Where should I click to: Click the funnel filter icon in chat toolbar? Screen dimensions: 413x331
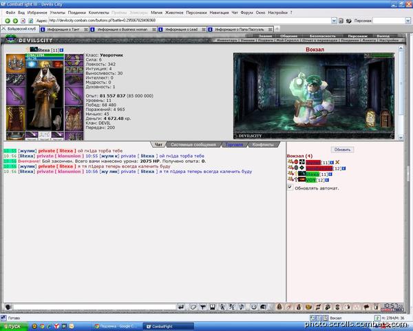[203, 307]
